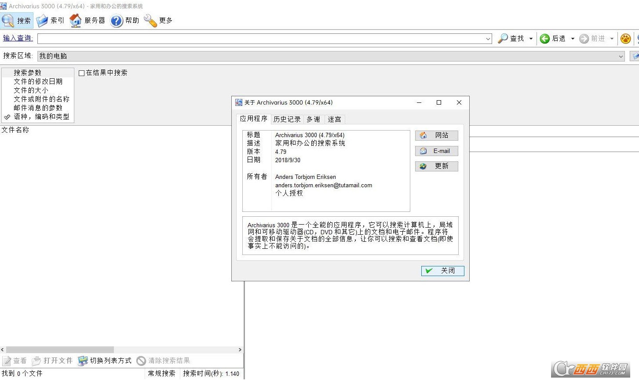
Task: Click the results list horizontal scrollbar thumb
Action: tap(60, 350)
